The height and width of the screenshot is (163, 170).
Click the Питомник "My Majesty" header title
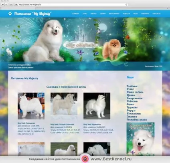pyautogui.click(x=33, y=14)
